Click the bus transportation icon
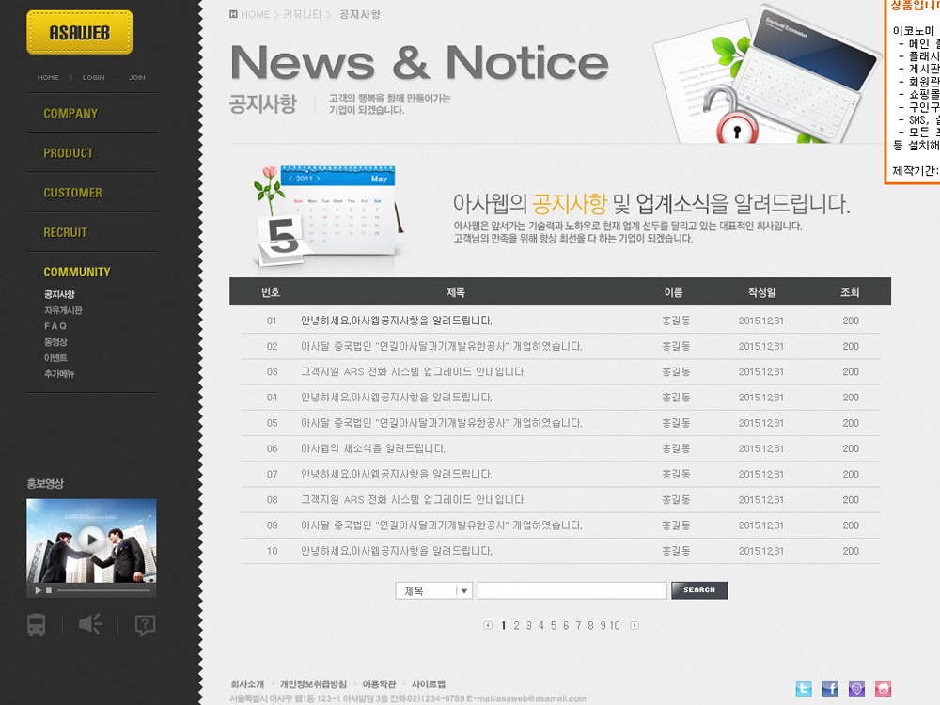This screenshot has height=705, width=940. coord(37,625)
